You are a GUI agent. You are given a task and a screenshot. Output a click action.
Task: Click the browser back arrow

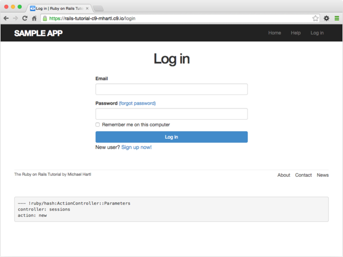point(6,18)
